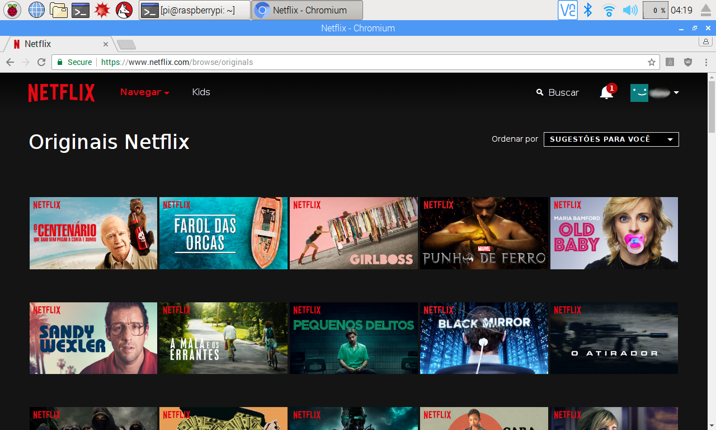Click the page vertical scrollbar thumb
The width and height of the screenshot is (716, 430).
[712, 106]
